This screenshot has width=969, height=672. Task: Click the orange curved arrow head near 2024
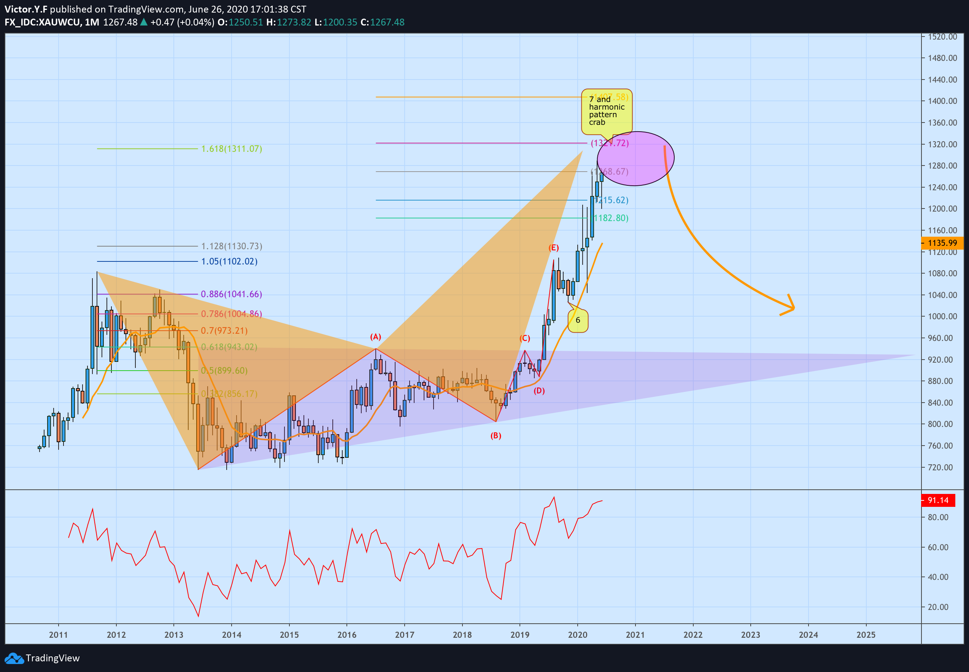coord(788,305)
